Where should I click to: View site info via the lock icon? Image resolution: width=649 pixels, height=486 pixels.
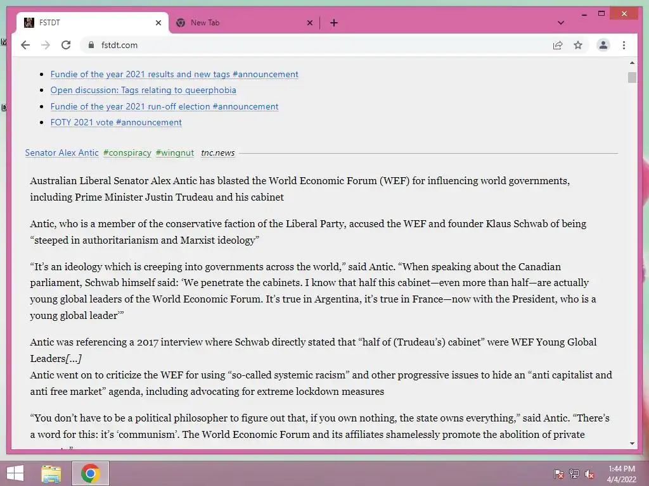(x=91, y=45)
